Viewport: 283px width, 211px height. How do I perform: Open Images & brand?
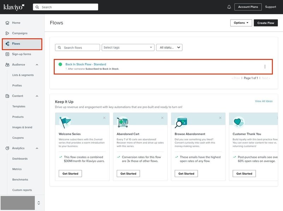point(22,127)
